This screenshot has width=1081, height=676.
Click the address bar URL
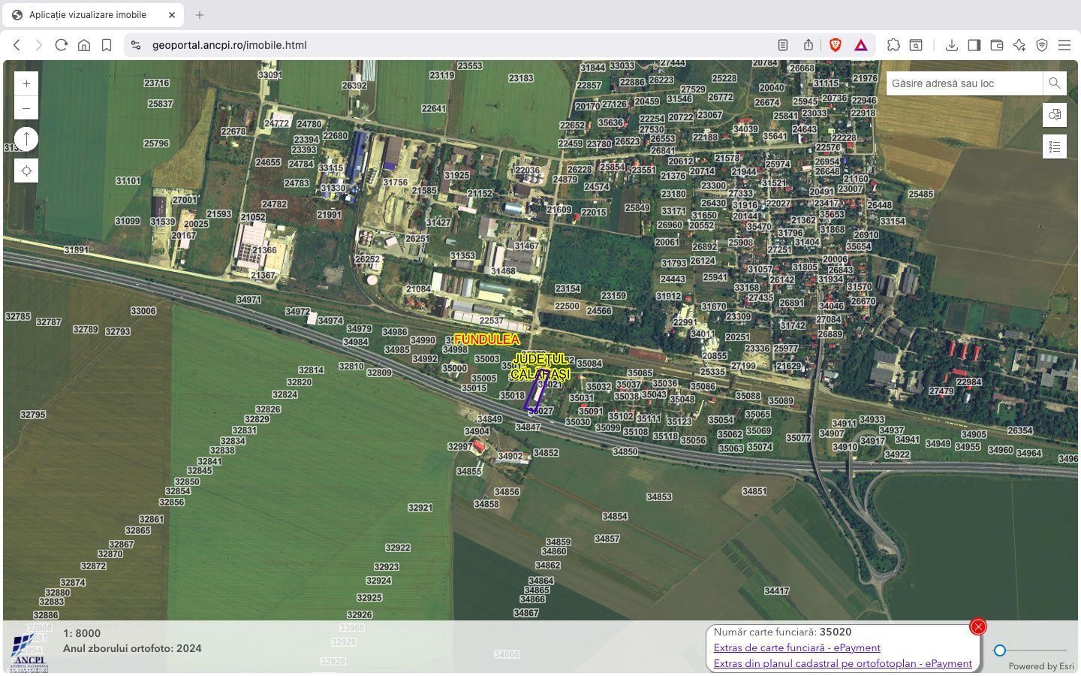pyautogui.click(x=229, y=45)
